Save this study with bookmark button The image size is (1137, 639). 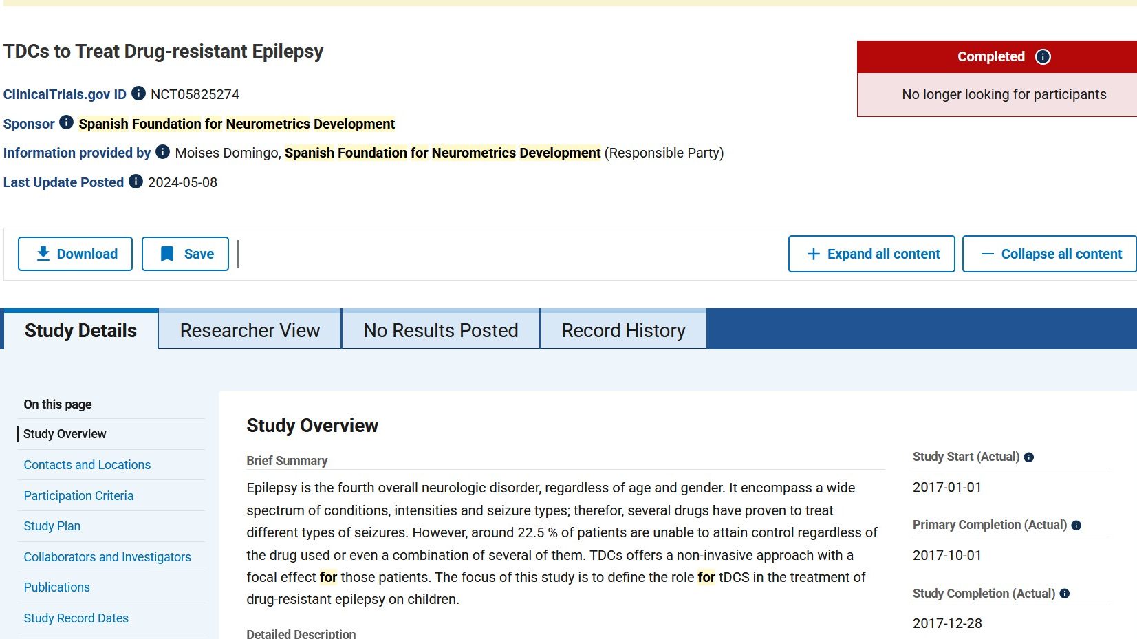coord(185,254)
